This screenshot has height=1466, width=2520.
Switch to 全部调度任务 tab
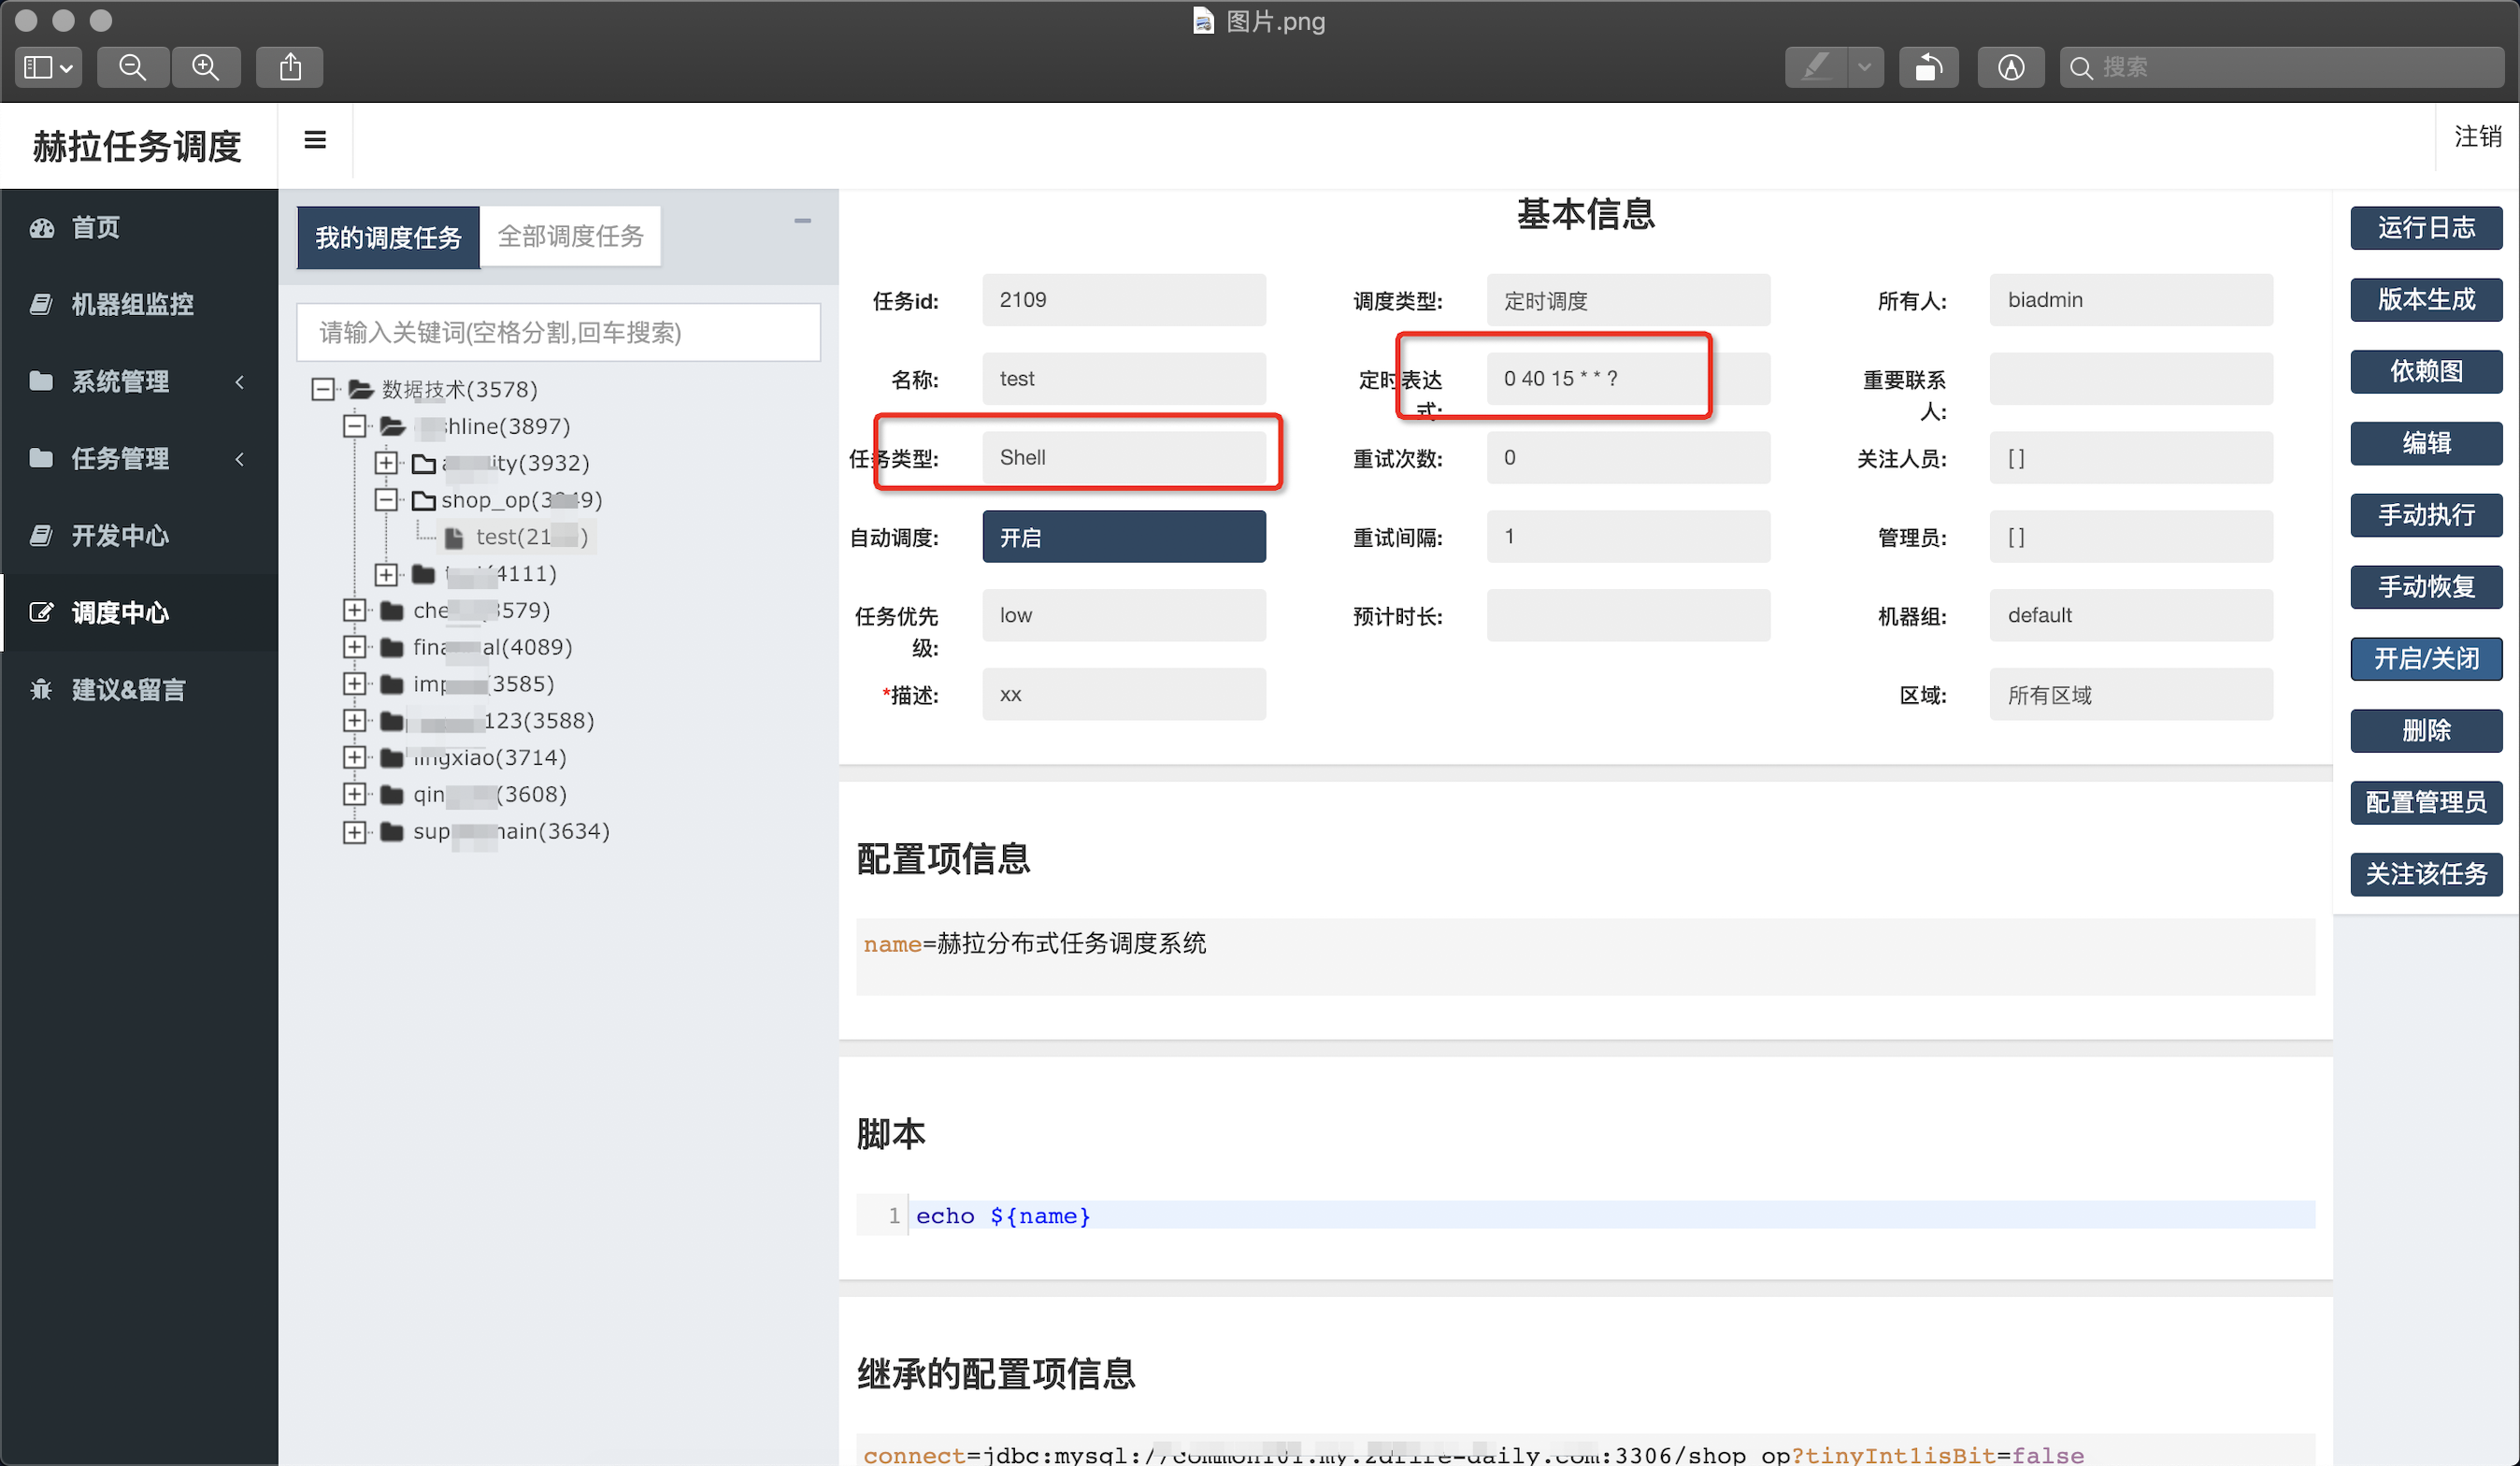pyautogui.click(x=570, y=236)
